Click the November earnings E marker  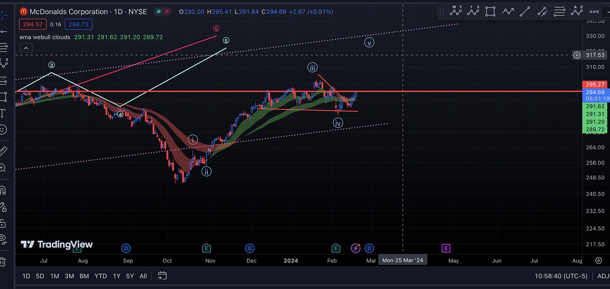pyautogui.click(x=206, y=248)
